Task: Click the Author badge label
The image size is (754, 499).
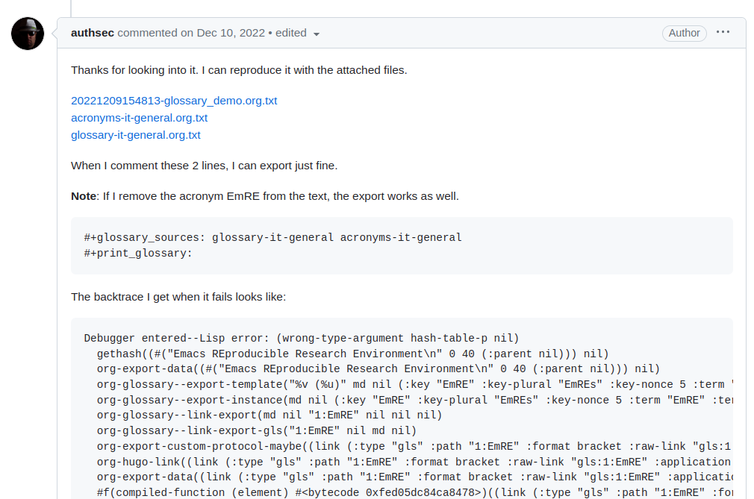Action: click(x=684, y=33)
